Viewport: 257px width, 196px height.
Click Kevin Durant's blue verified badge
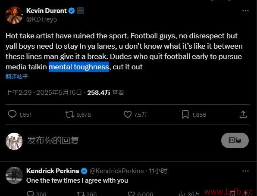coord(72,11)
